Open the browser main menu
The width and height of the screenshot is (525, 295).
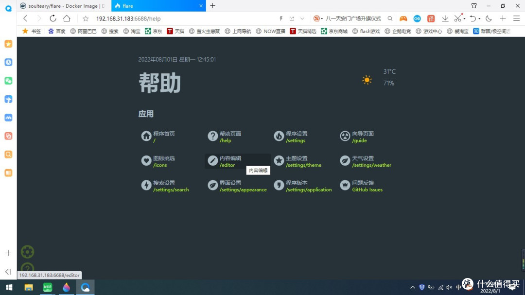(x=517, y=18)
